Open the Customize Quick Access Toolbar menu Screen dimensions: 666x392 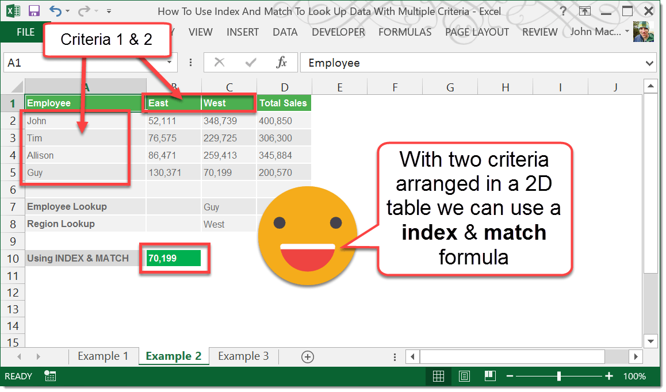click(x=109, y=11)
